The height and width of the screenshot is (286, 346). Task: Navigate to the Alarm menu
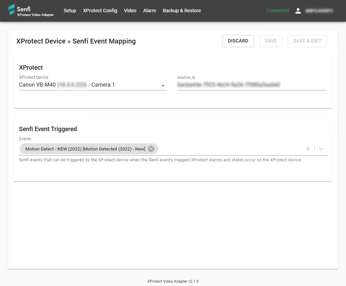pos(149,11)
